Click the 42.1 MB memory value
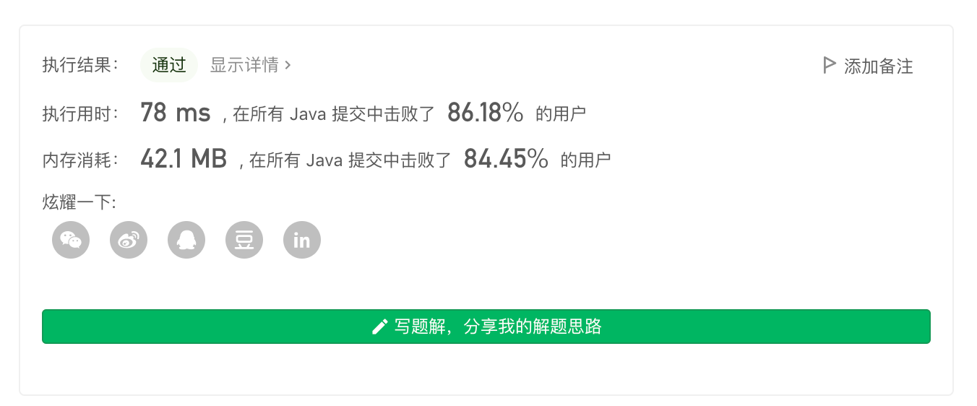The height and width of the screenshot is (406, 977). (x=184, y=159)
